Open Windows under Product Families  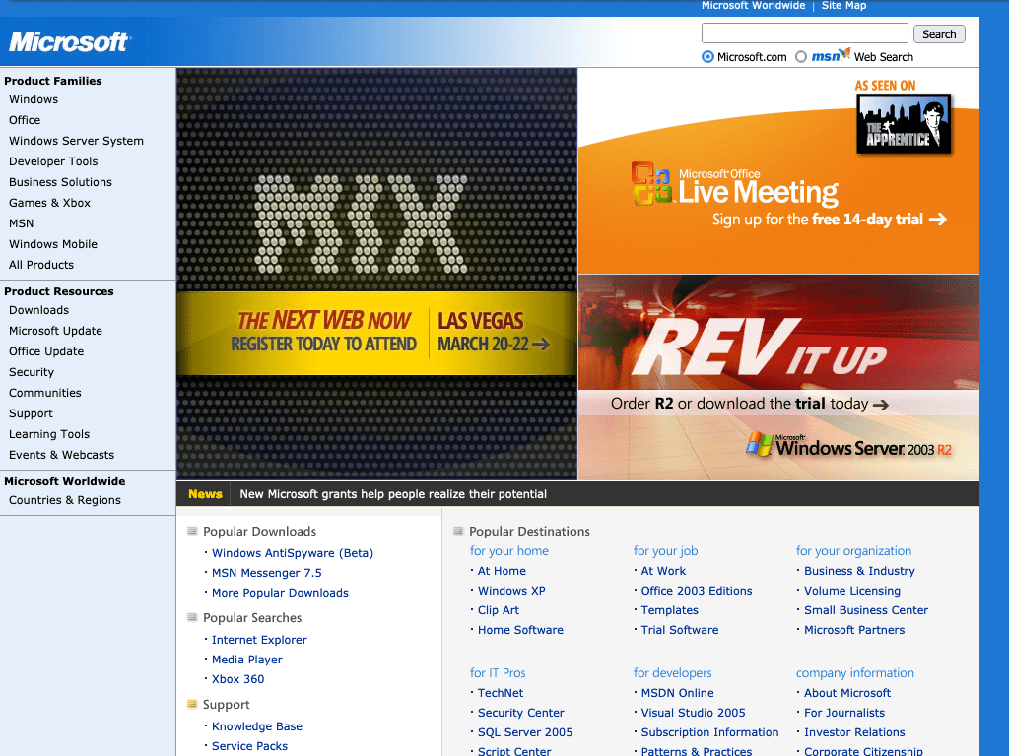coord(33,99)
